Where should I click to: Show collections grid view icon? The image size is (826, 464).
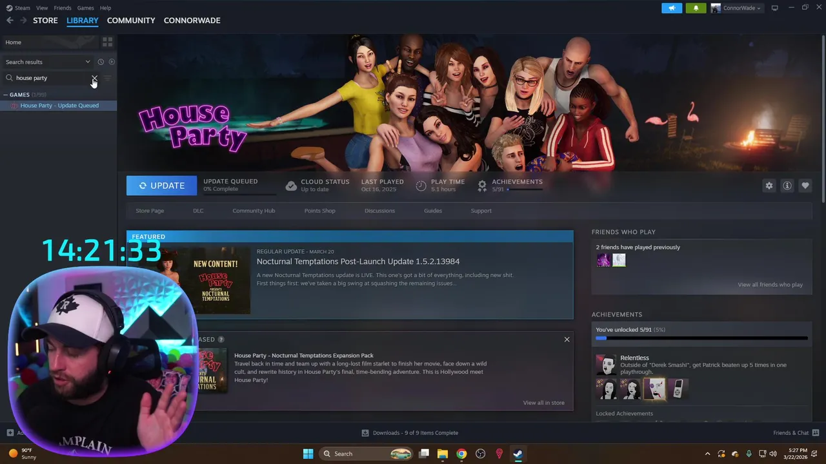(107, 42)
